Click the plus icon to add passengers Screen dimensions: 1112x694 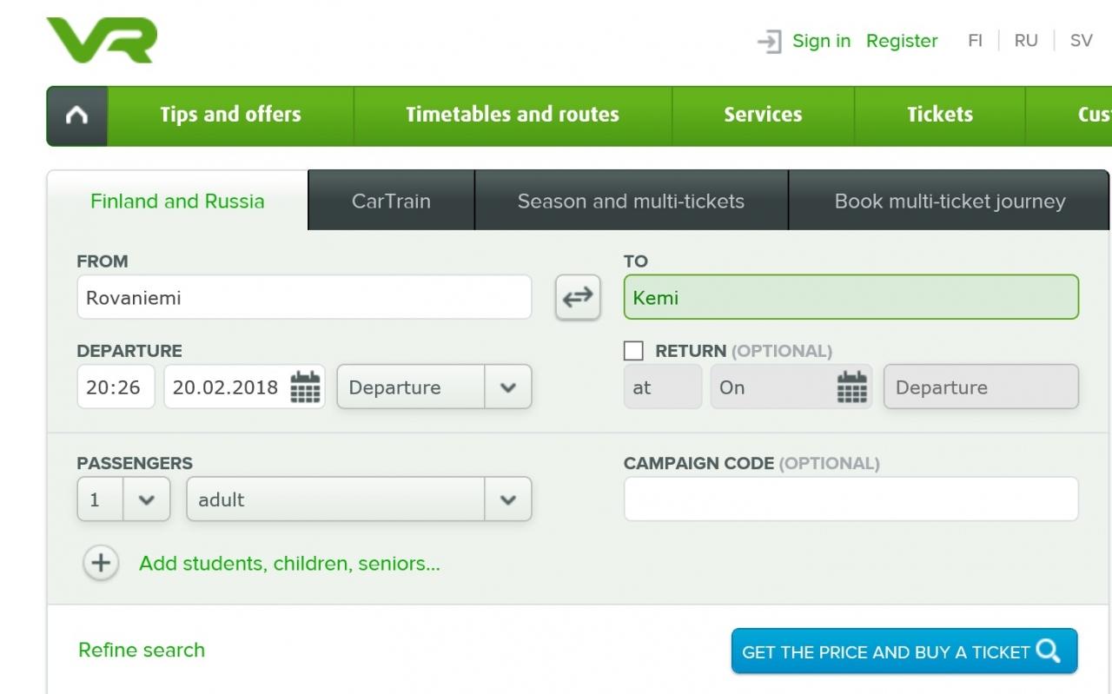tap(101, 563)
